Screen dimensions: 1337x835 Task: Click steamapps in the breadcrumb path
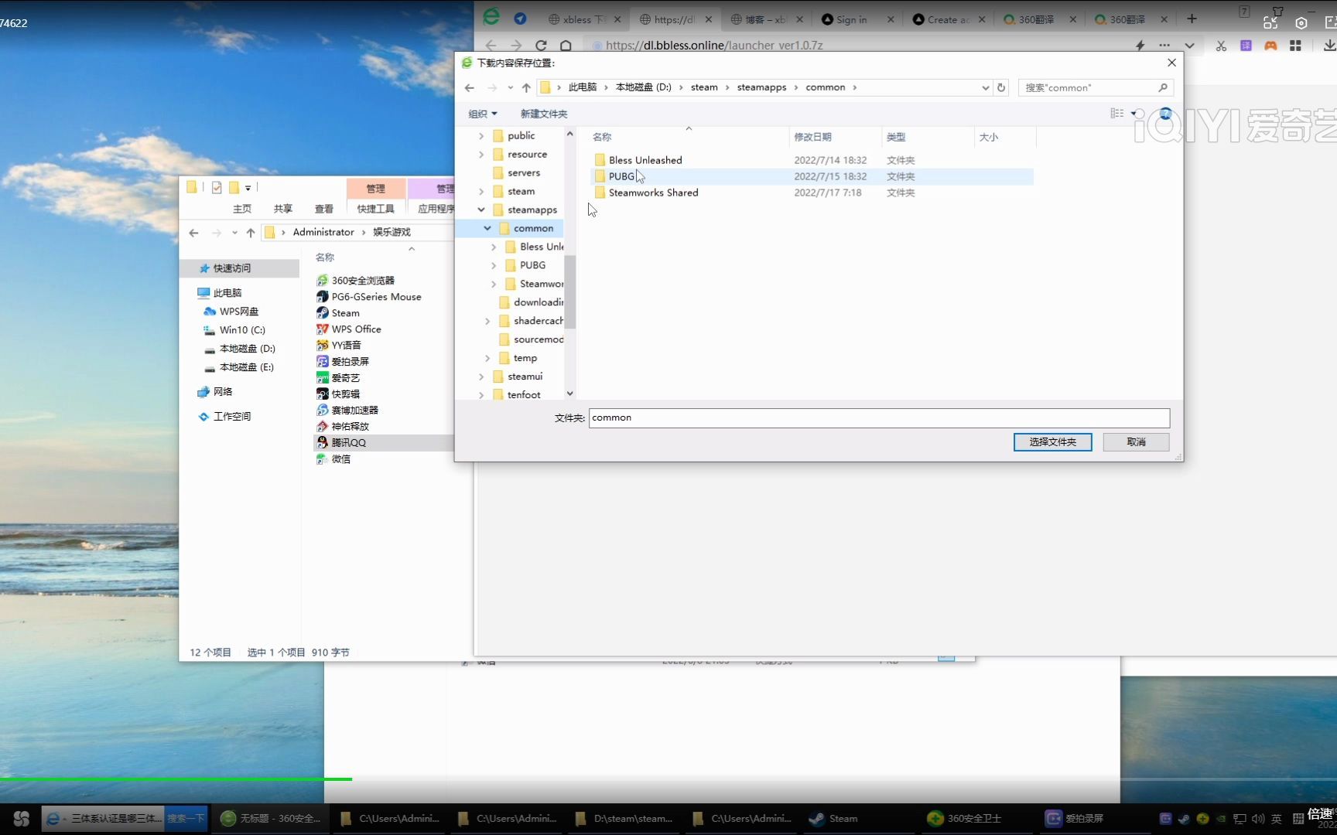coord(761,87)
